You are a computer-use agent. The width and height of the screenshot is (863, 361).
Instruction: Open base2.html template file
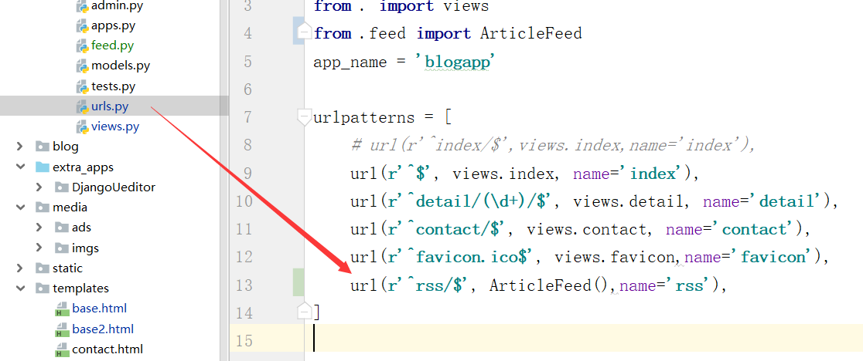click(103, 329)
